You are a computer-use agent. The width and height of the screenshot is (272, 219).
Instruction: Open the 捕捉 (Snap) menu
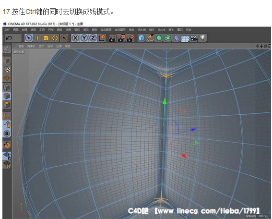[x=59, y=30]
